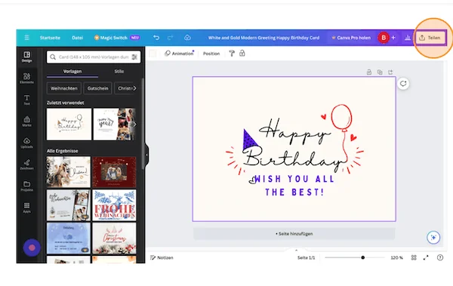Click the zoom slider handle
This screenshot has height=286, width=453.
pos(363,257)
